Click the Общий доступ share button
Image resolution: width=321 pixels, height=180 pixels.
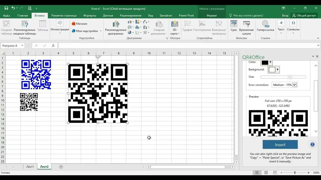304,15
